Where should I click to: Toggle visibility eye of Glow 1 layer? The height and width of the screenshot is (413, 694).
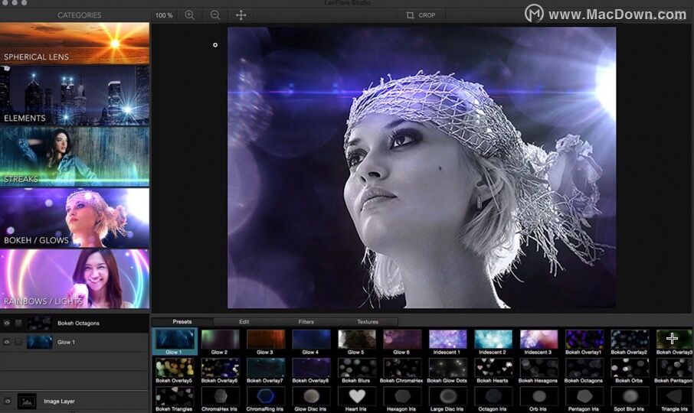coord(7,342)
